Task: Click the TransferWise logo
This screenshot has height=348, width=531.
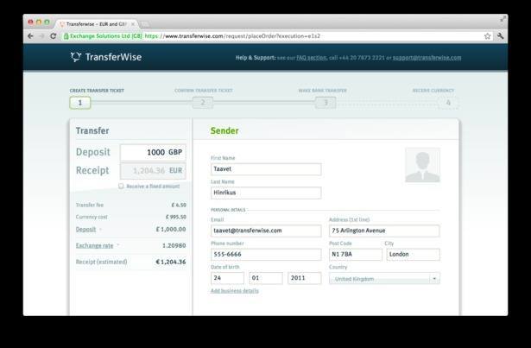Action: click(x=106, y=57)
